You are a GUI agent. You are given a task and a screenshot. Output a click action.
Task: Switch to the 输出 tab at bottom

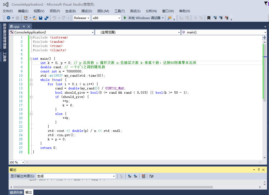pyautogui.click(x=29, y=192)
